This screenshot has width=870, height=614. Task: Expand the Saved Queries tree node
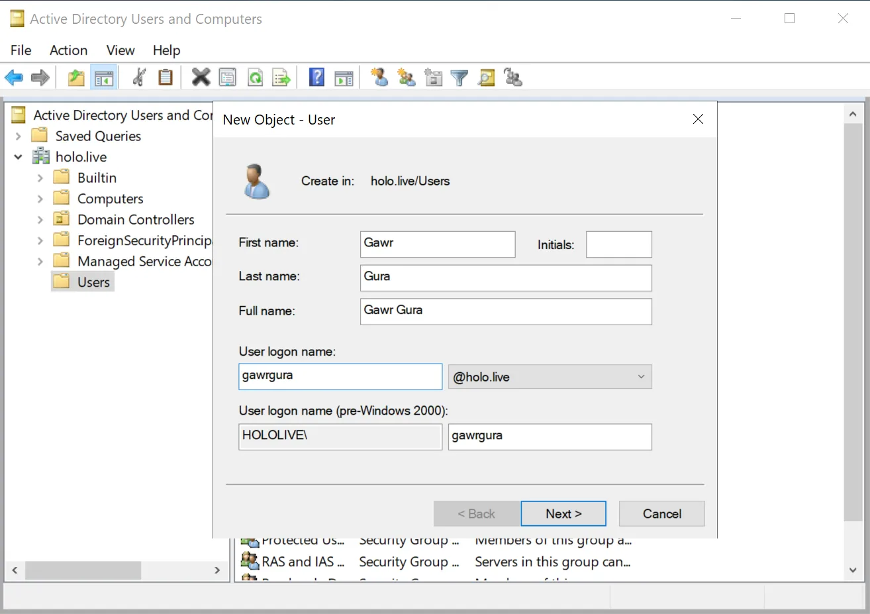tap(19, 136)
